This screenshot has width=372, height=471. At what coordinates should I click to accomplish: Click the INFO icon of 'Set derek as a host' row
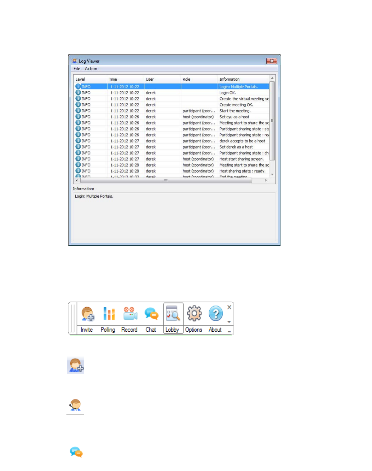pyautogui.click(x=78, y=146)
